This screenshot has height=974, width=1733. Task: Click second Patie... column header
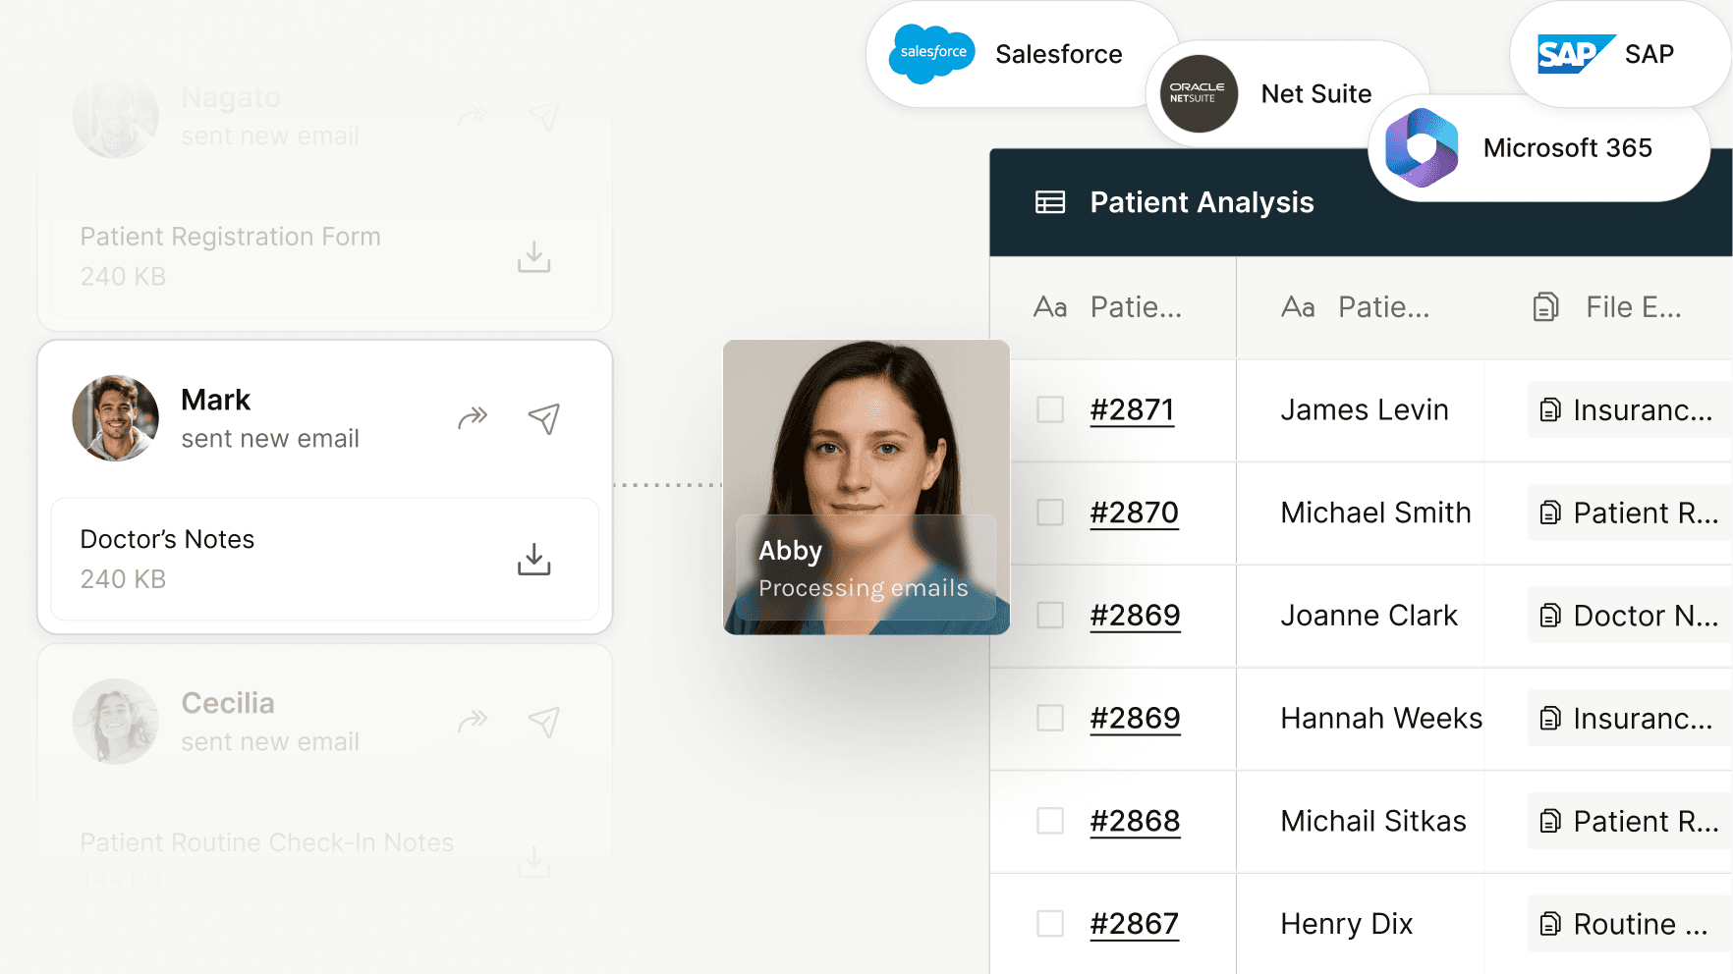[1359, 307]
